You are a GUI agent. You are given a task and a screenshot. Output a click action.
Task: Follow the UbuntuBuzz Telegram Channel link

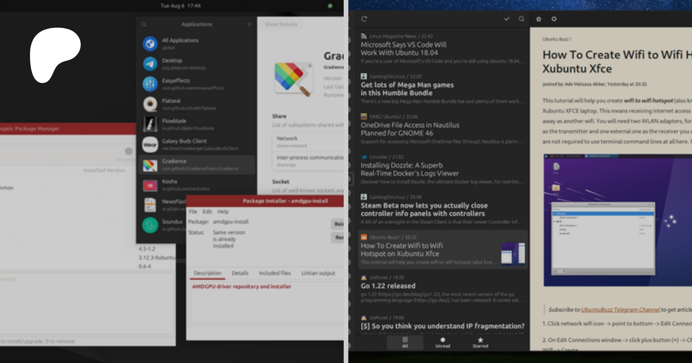620,310
